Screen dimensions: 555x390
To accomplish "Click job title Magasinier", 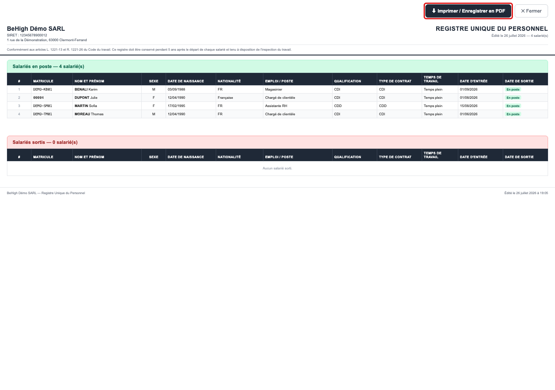I will [274, 89].
